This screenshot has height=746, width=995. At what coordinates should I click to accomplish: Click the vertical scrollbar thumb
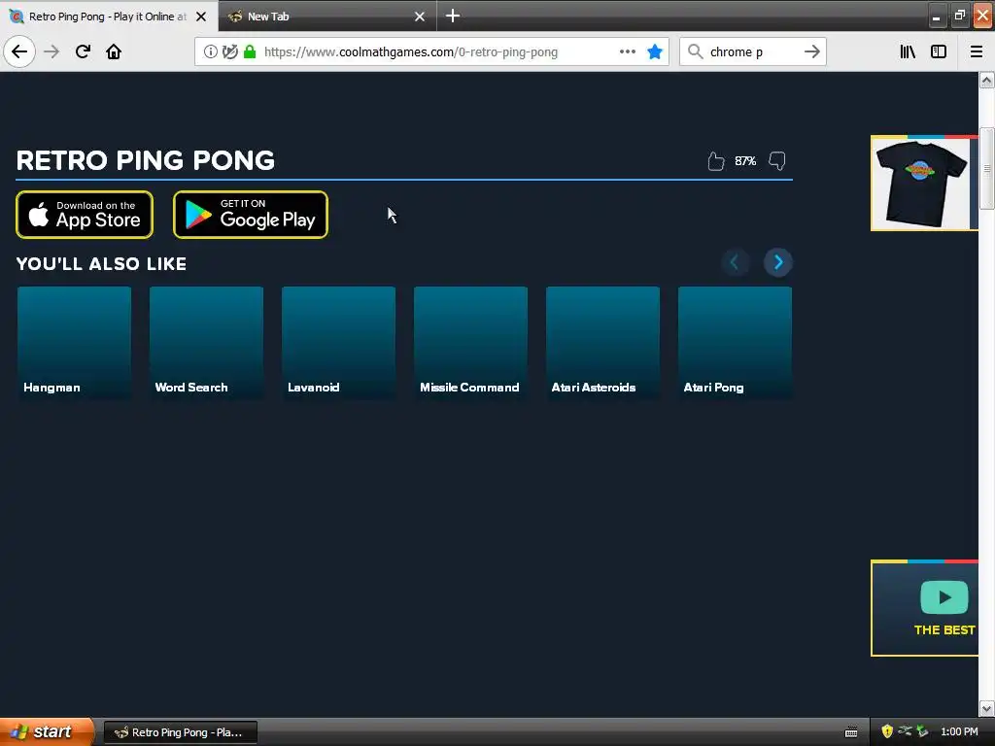[x=986, y=168]
